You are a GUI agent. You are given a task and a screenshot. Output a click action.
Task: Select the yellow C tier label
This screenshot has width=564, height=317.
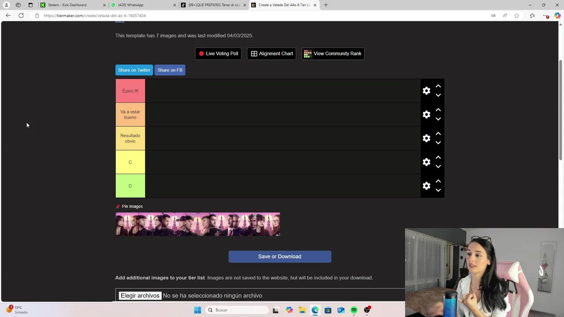(x=130, y=162)
